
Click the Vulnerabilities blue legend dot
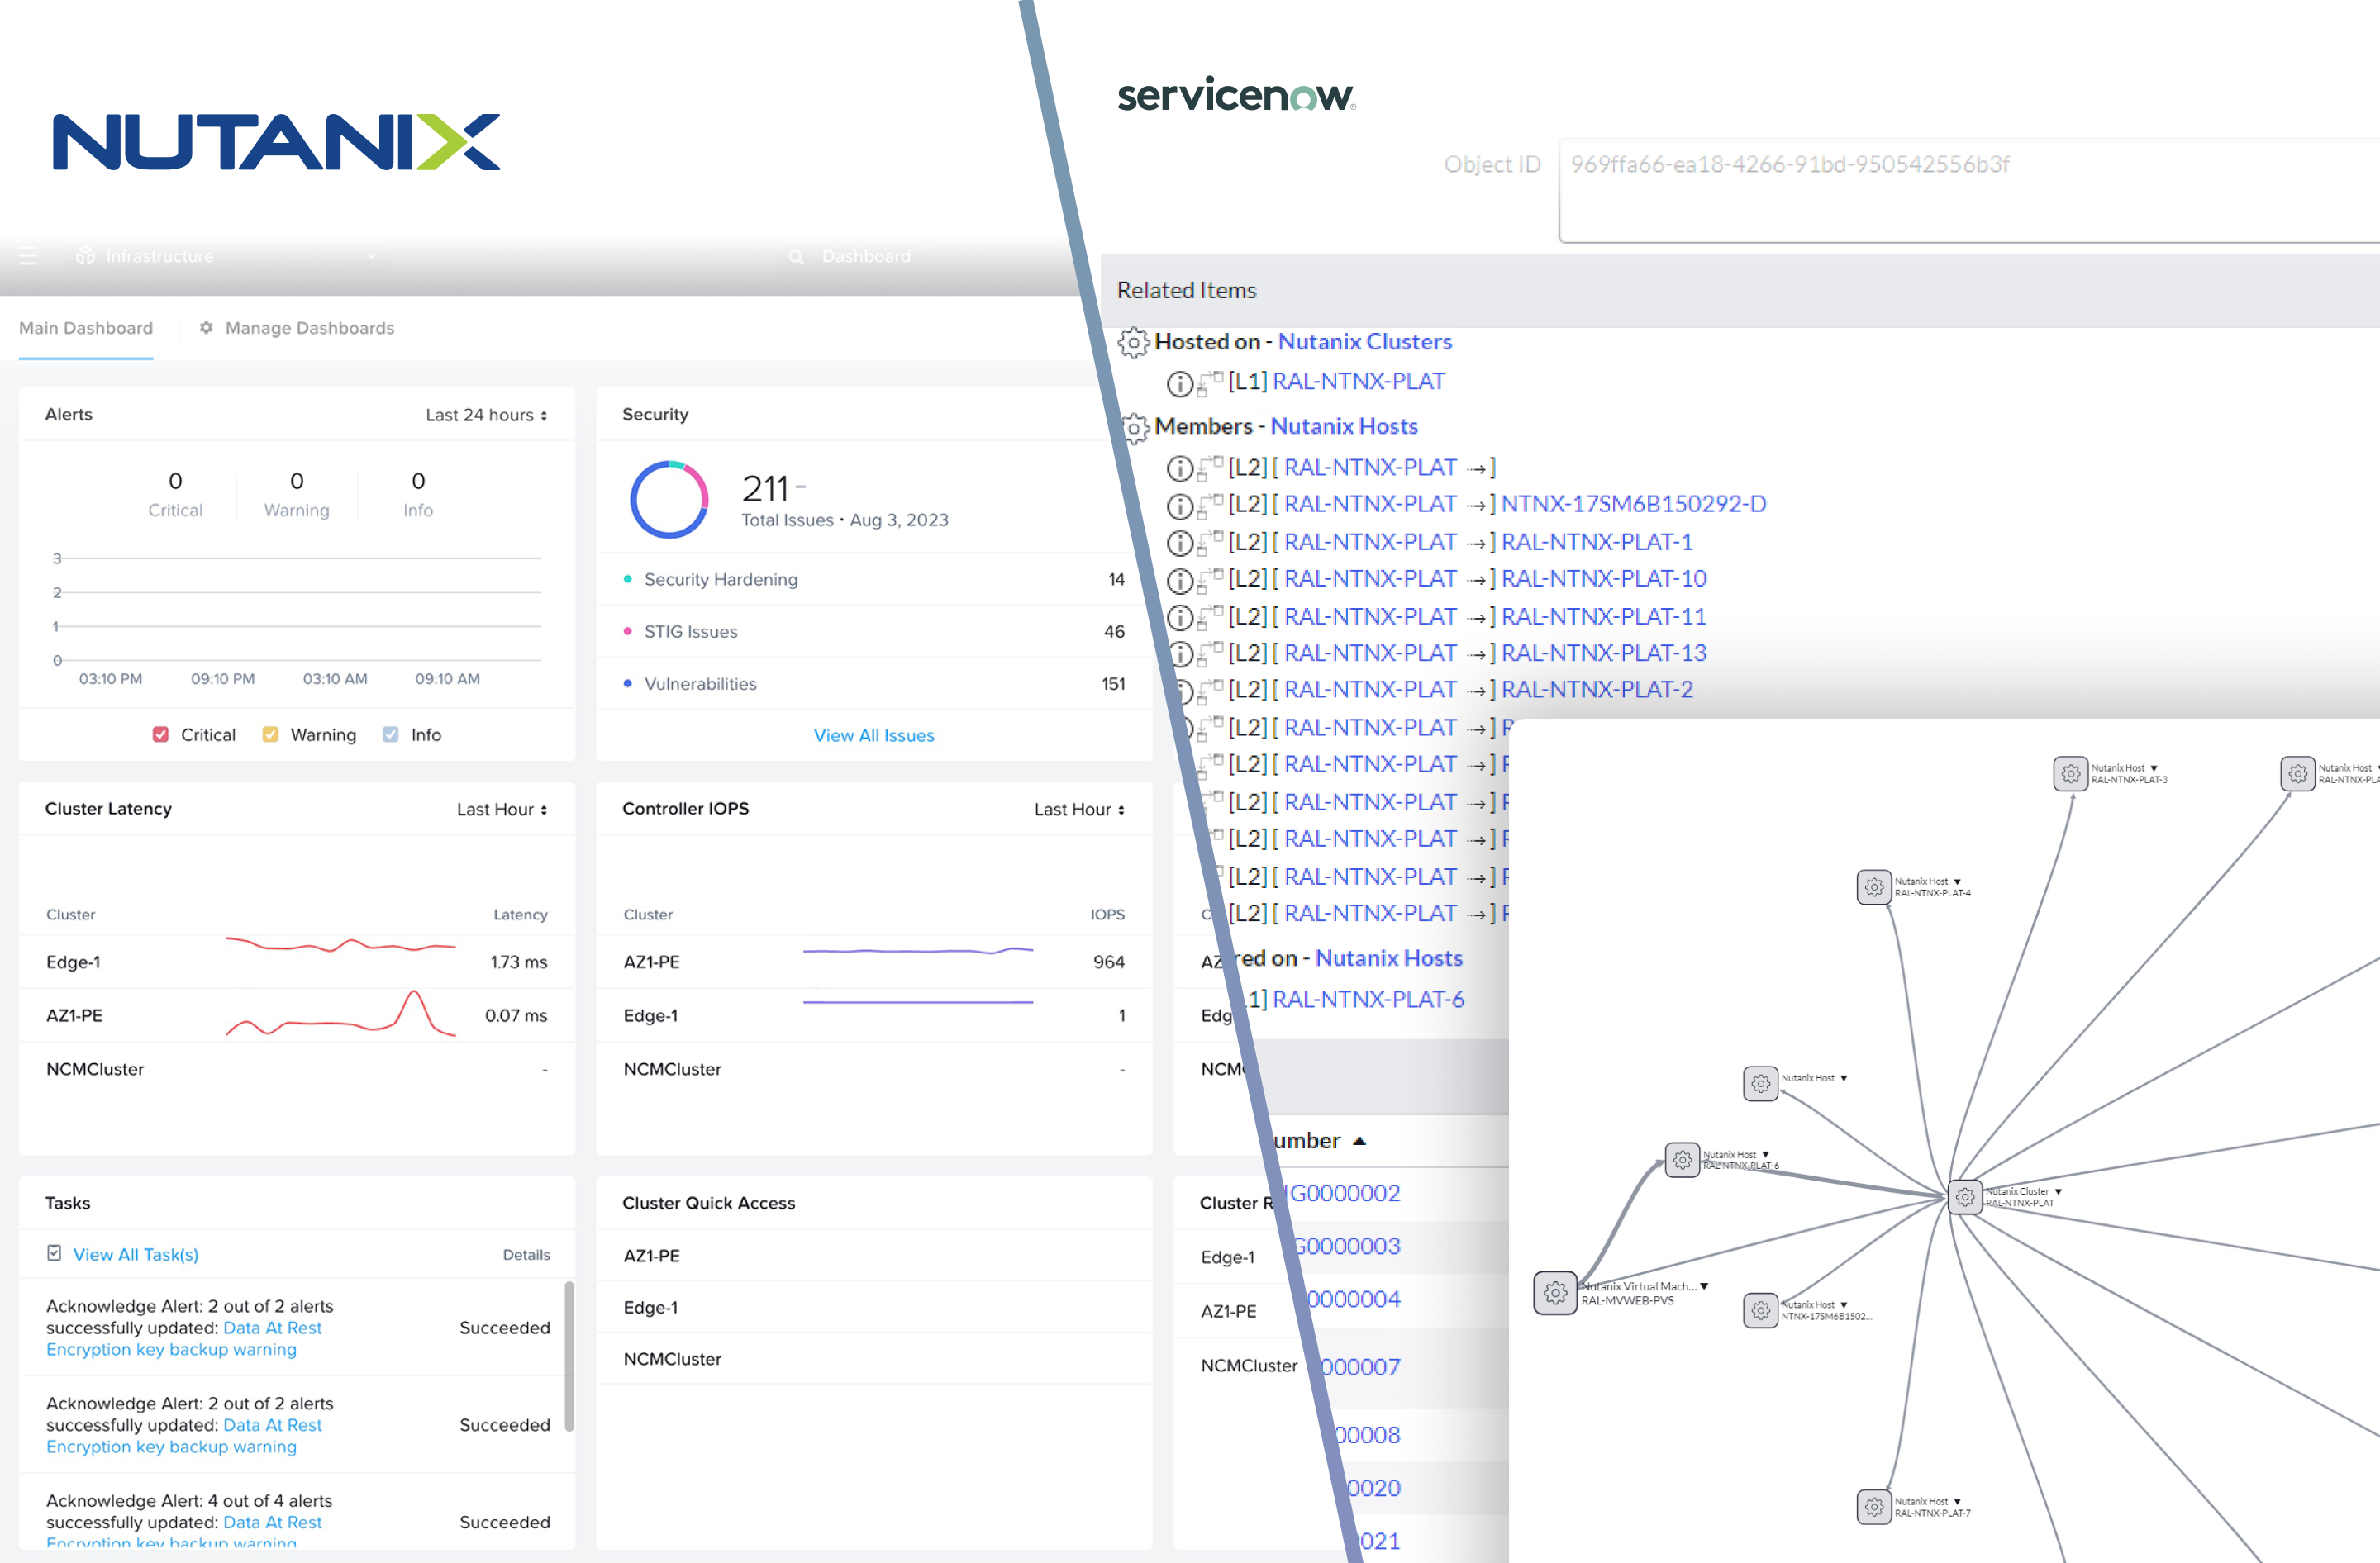click(x=627, y=683)
